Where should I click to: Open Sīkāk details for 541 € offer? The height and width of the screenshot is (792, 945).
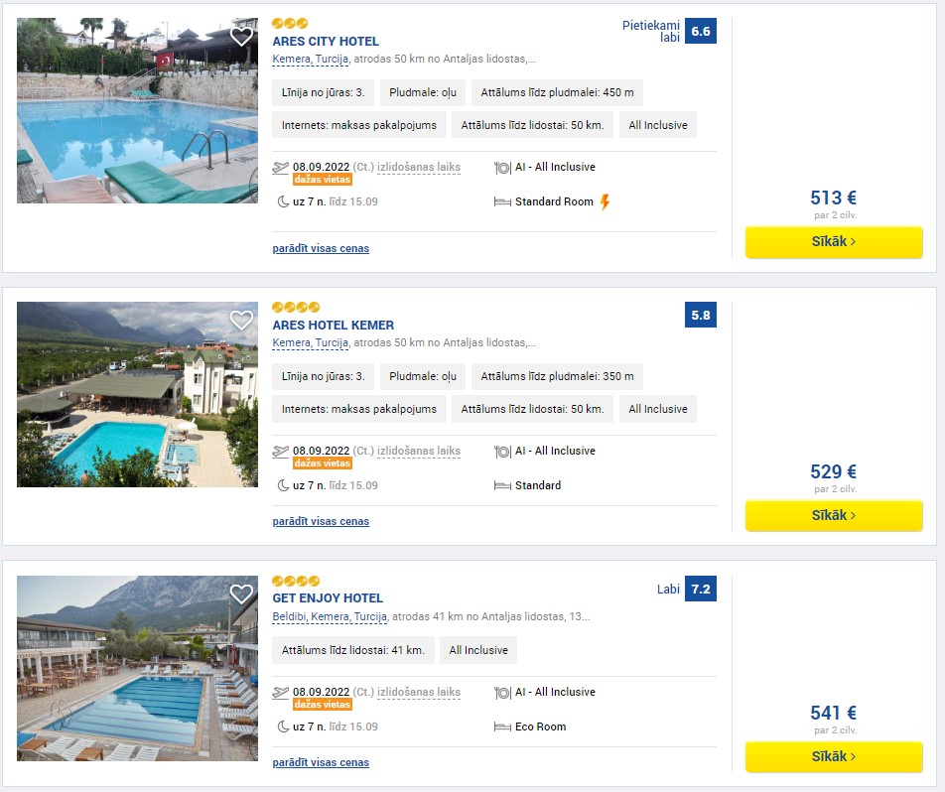coord(834,756)
